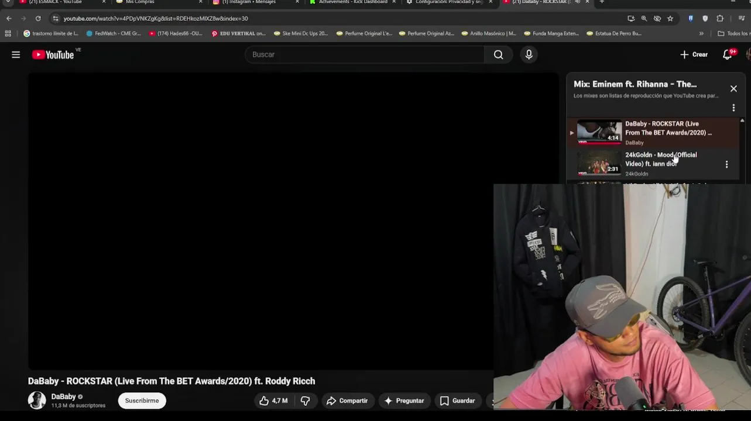Image resolution: width=751 pixels, height=421 pixels.
Task: Open Mix playlist options menu
Action: point(733,108)
